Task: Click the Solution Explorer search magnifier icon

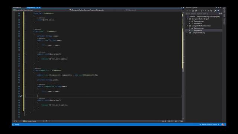Action: pyautogui.click(x=219, y=14)
